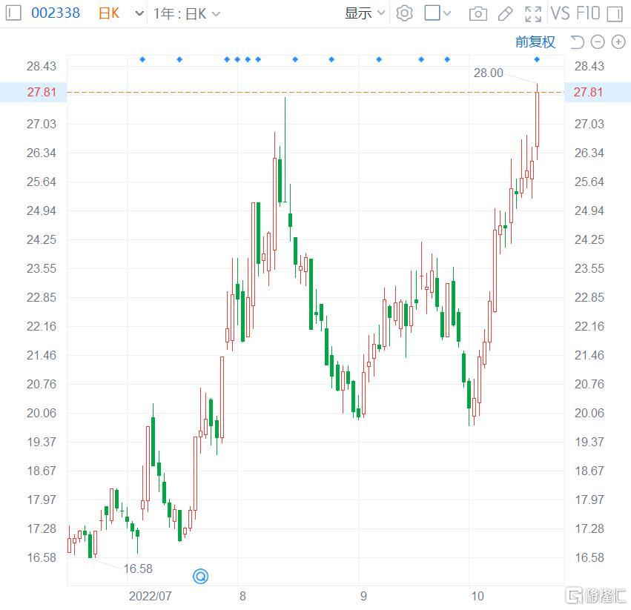
Task: Open the 1年:日K period dropdown
Action: 186,13
